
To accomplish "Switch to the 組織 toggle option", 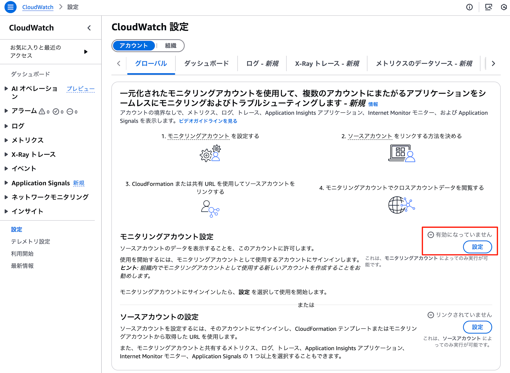I will (171, 46).
